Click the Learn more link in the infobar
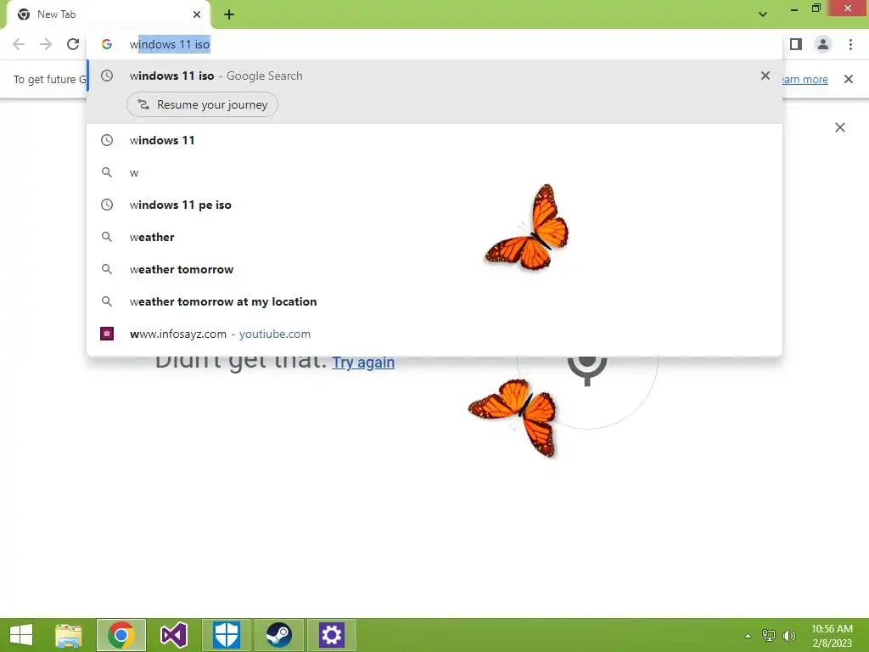 click(805, 79)
